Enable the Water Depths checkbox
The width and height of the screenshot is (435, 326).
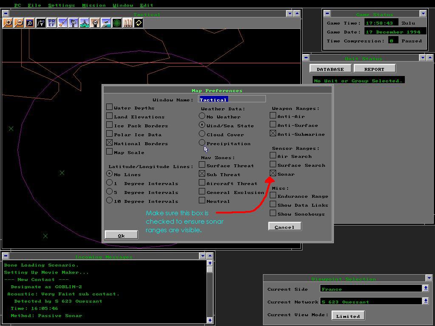[110, 107]
